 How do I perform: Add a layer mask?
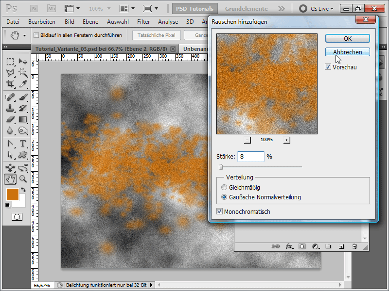coord(302,246)
